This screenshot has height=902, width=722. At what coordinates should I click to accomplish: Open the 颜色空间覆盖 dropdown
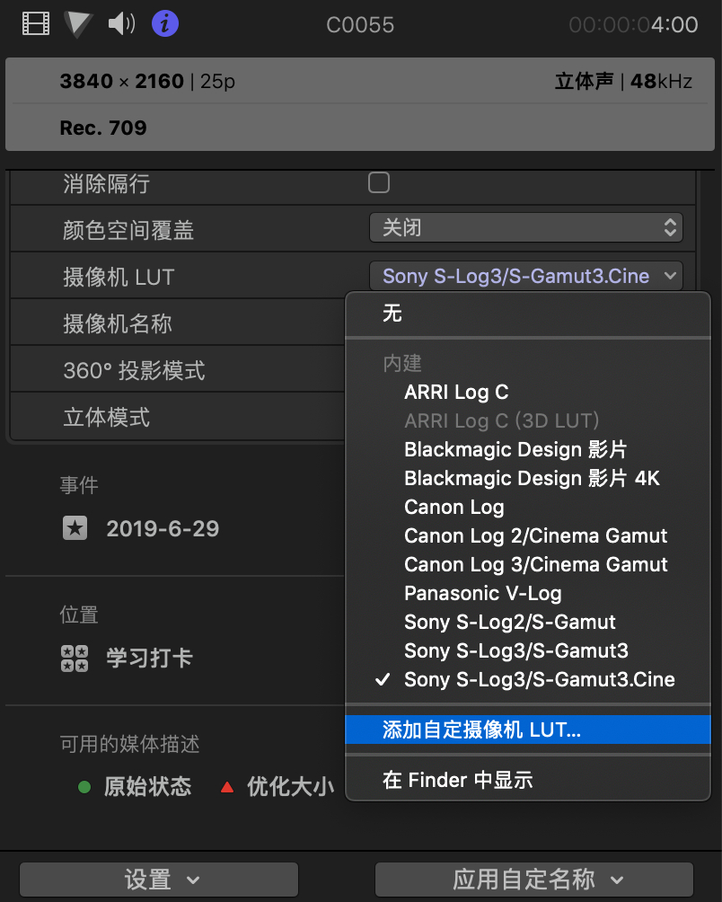pyautogui.click(x=525, y=228)
